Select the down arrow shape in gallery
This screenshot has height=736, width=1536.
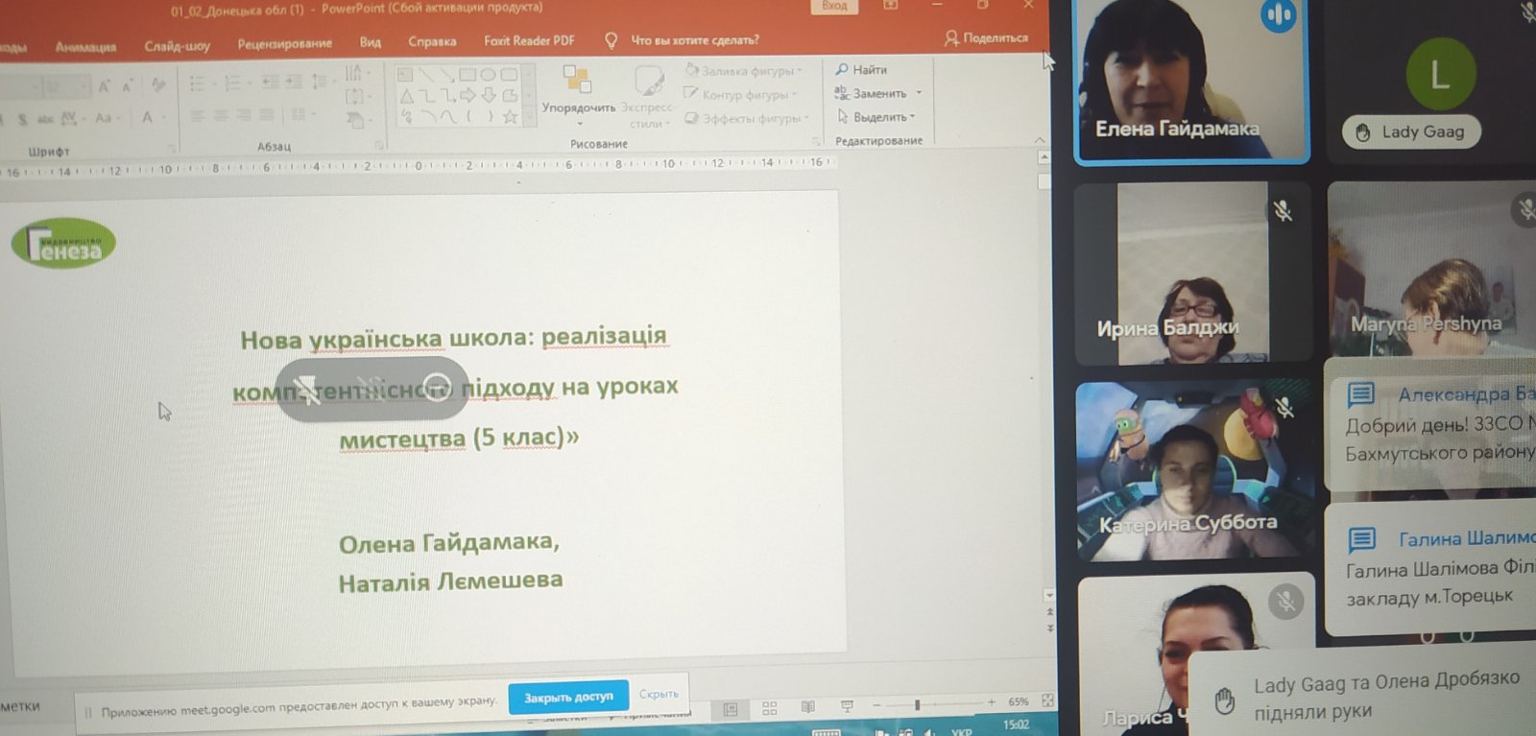coord(489,95)
